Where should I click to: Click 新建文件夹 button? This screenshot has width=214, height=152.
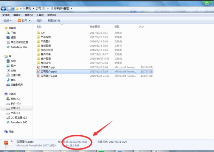[x=54, y=20]
